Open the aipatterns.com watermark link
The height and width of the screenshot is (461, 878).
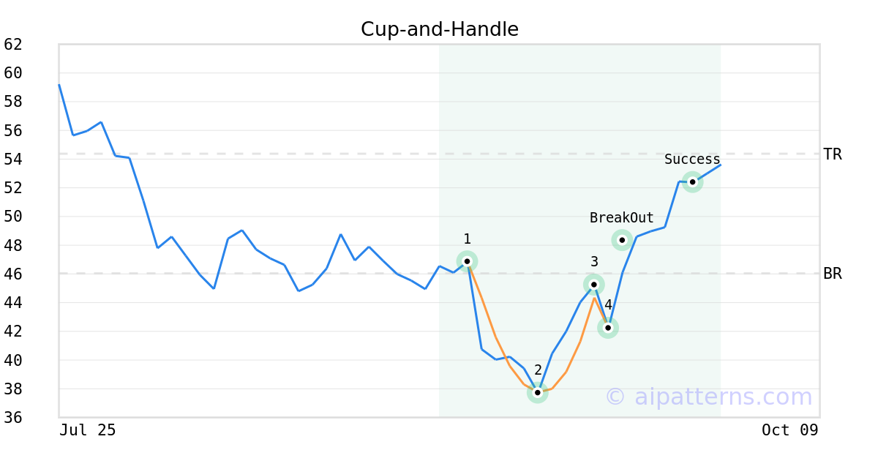tap(708, 397)
